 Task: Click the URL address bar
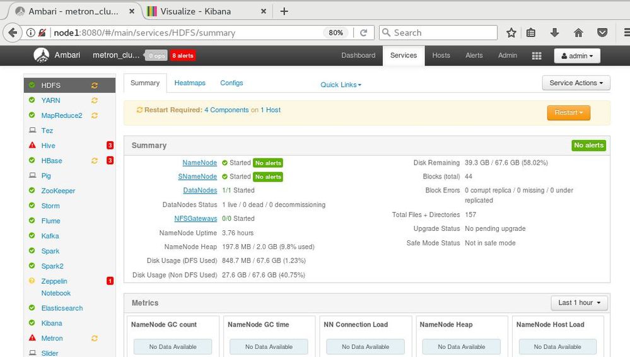click(187, 33)
